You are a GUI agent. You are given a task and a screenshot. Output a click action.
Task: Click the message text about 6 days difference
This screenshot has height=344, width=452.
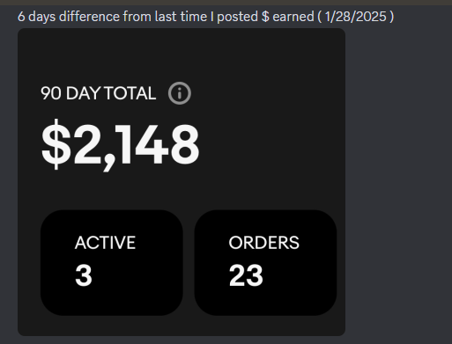coord(205,17)
